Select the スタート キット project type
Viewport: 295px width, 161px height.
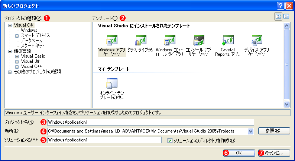pos(33,46)
